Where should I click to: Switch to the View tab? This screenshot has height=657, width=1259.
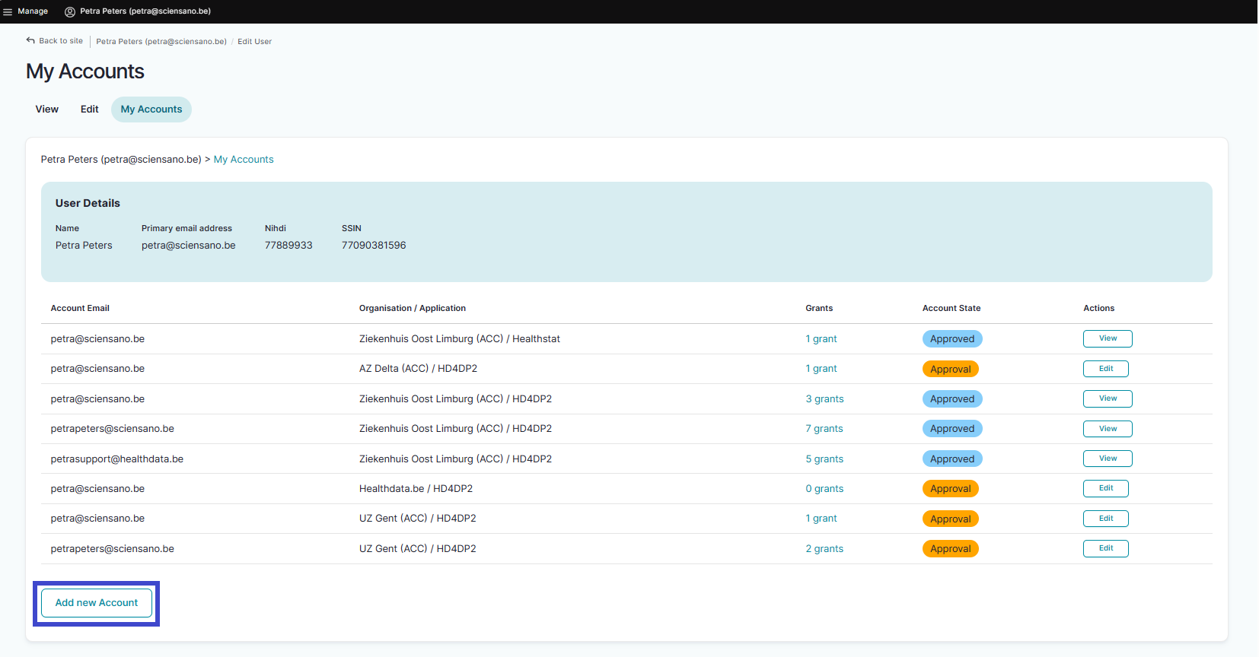click(x=47, y=109)
